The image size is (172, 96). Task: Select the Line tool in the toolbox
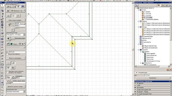click(x=2, y=70)
